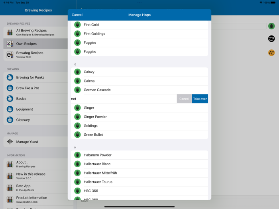
Task: Click the Hallertauer Blanc hop icon
Action: [x=77, y=164]
